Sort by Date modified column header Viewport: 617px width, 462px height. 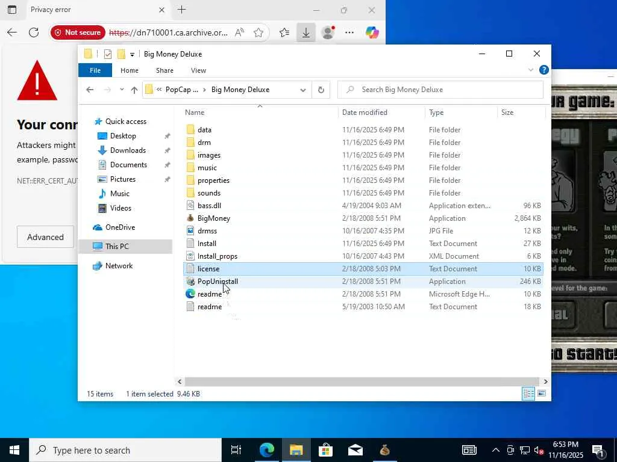(381, 112)
